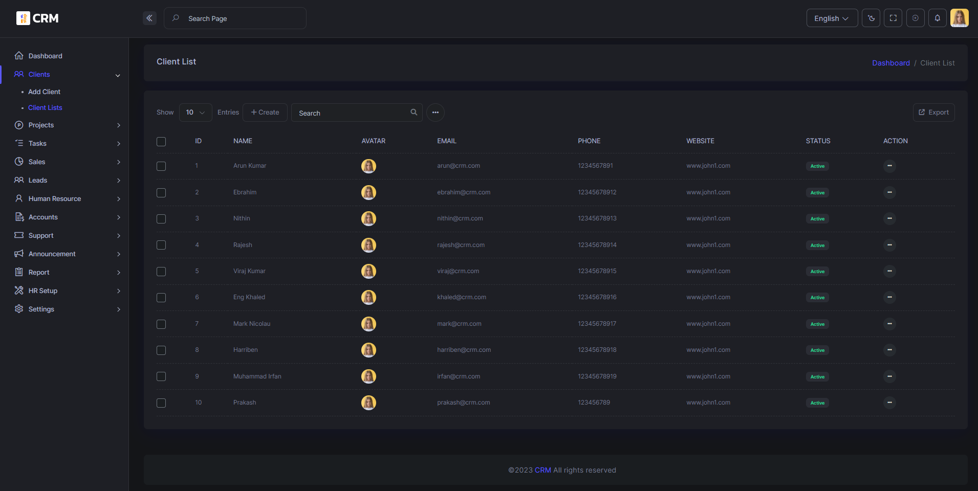Follow the Dashboard breadcrumb link
The height and width of the screenshot is (491, 978).
pyautogui.click(x=891, y=63)
